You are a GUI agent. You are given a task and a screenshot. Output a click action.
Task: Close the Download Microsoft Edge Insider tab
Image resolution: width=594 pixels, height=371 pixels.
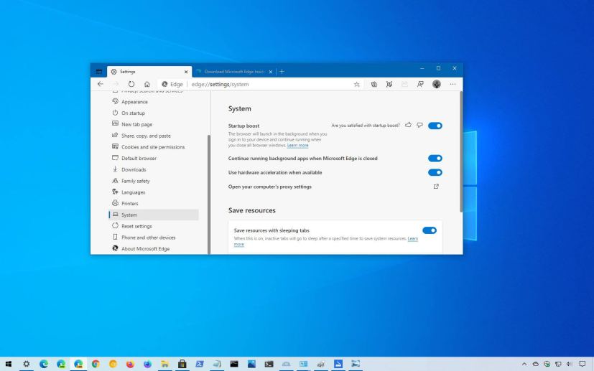click(271, 72)
